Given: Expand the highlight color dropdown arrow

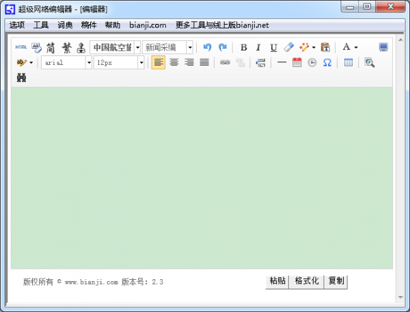Looking at the screenshot, I should (x=31, y=62).
